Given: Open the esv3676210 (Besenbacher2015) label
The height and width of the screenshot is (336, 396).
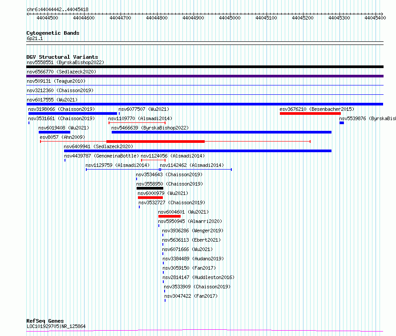Looking at the screenshot, I should click(x=317, y=109).
